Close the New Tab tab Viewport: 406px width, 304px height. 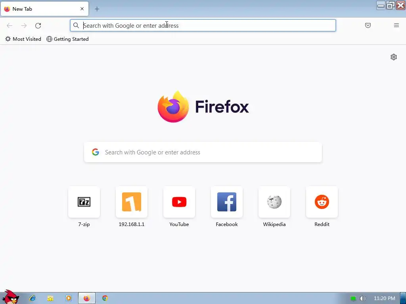(x=82, y=9)
